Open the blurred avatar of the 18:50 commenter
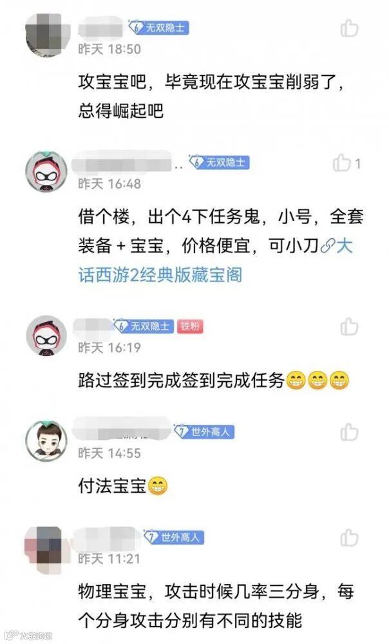 click(x=46, y=35)
